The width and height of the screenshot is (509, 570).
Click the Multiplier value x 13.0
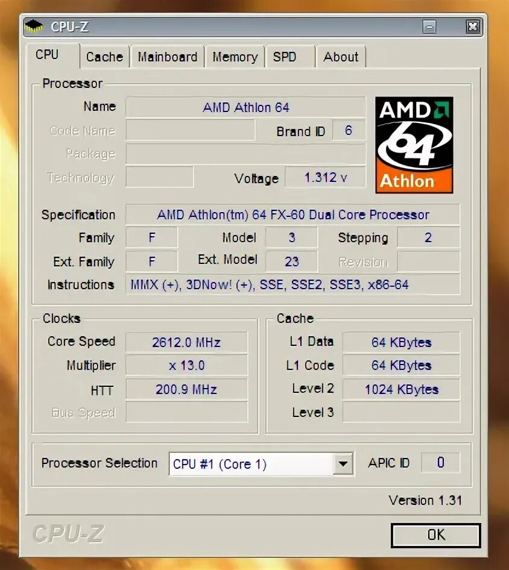(186, 365)
